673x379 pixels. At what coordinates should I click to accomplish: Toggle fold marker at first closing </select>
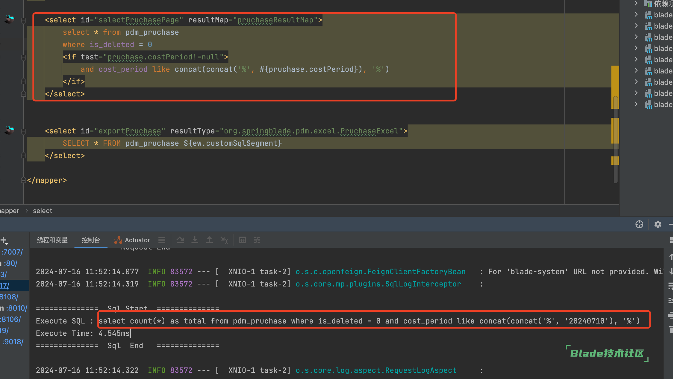[x=24, y=94]
